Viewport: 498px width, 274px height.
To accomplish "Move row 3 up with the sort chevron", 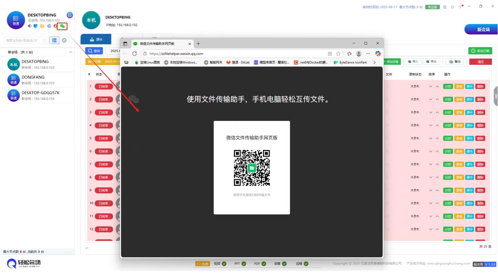I will pos(437,112).
